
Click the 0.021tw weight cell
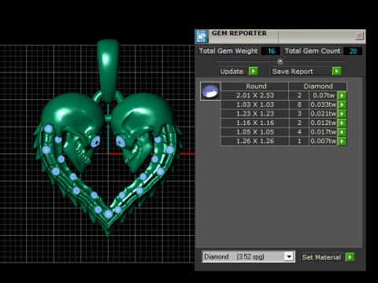(x=324, y=114)
